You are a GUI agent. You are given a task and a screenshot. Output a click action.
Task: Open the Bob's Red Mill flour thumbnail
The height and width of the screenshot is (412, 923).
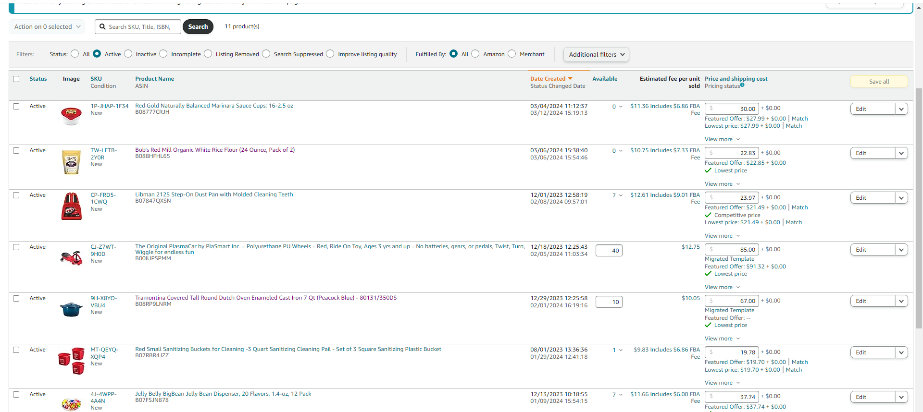(x=71, y=162)
